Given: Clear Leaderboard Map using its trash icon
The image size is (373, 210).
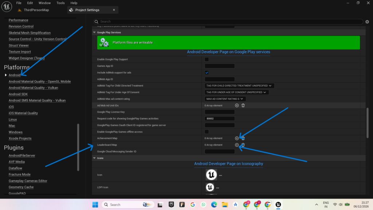Looking at the screenshot, I should point(243,145).
